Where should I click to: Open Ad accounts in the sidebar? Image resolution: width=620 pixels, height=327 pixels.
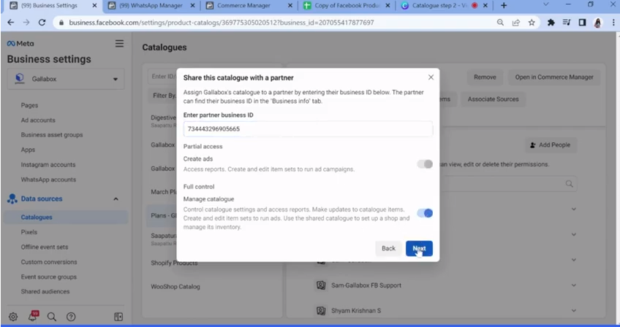click(x=38, y=120)
